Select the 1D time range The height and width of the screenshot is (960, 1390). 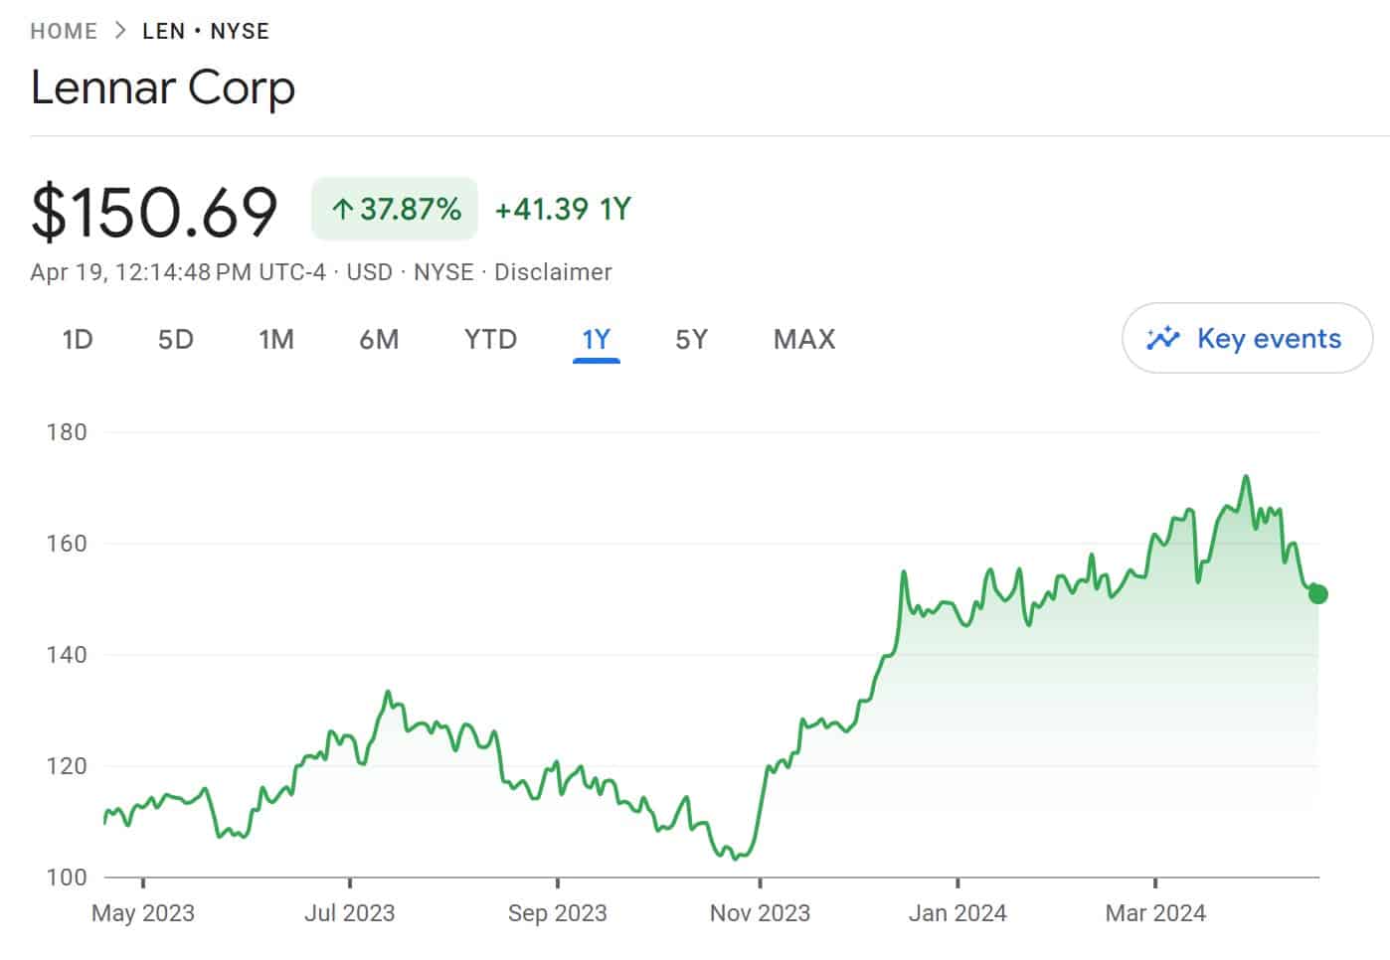(x=76, y=339)
